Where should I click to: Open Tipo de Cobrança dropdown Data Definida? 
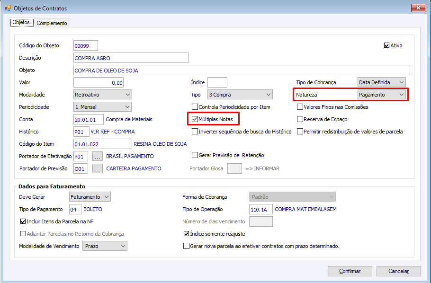382,82
